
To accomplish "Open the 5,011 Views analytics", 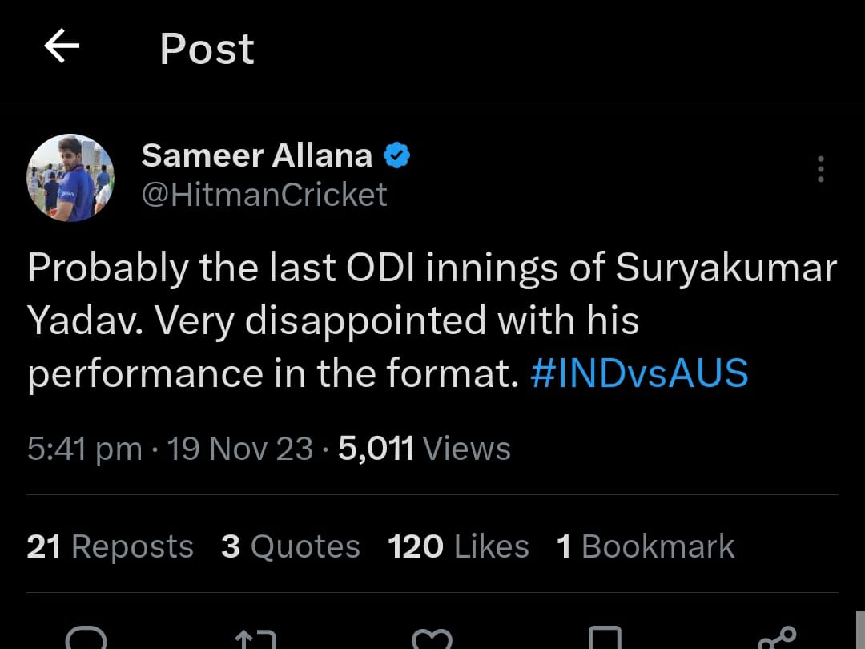I will pos(424,449).
